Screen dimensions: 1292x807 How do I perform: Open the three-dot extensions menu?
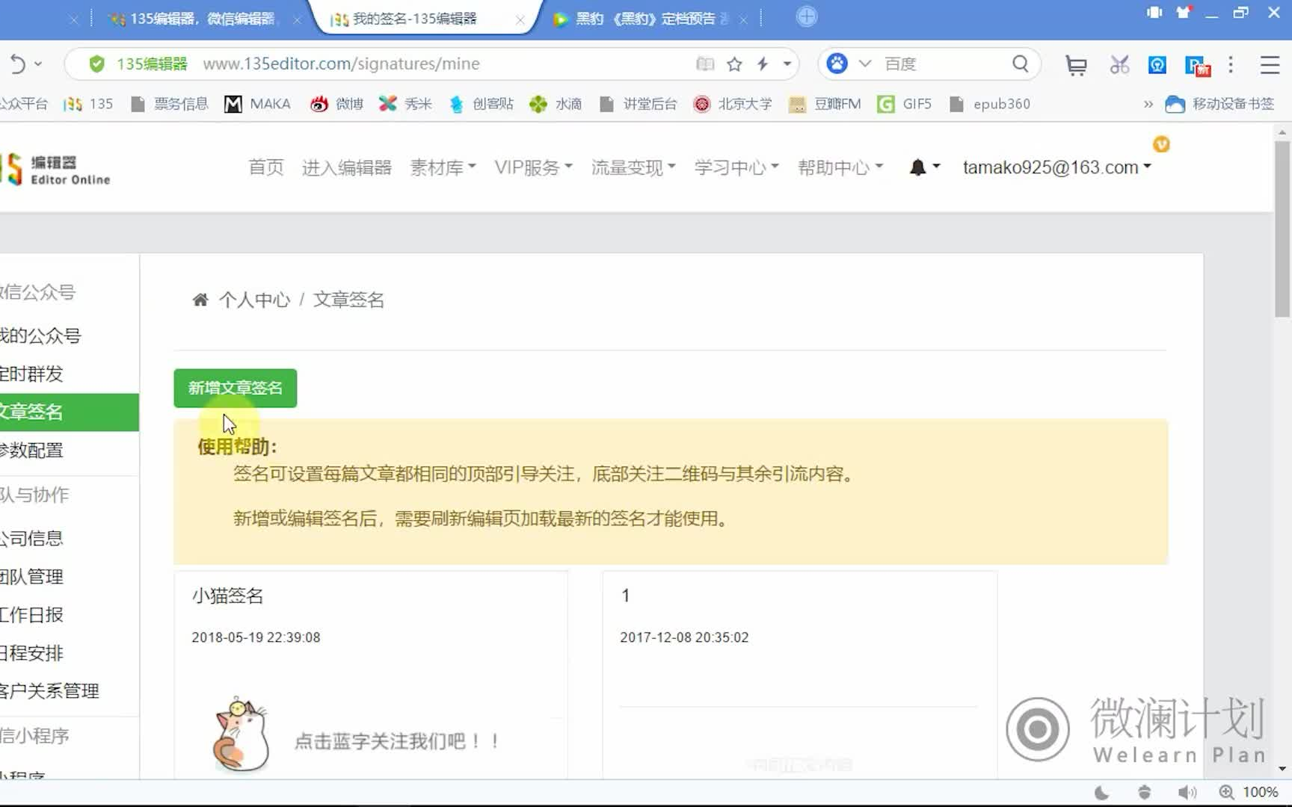click(x=1231, y=65)
